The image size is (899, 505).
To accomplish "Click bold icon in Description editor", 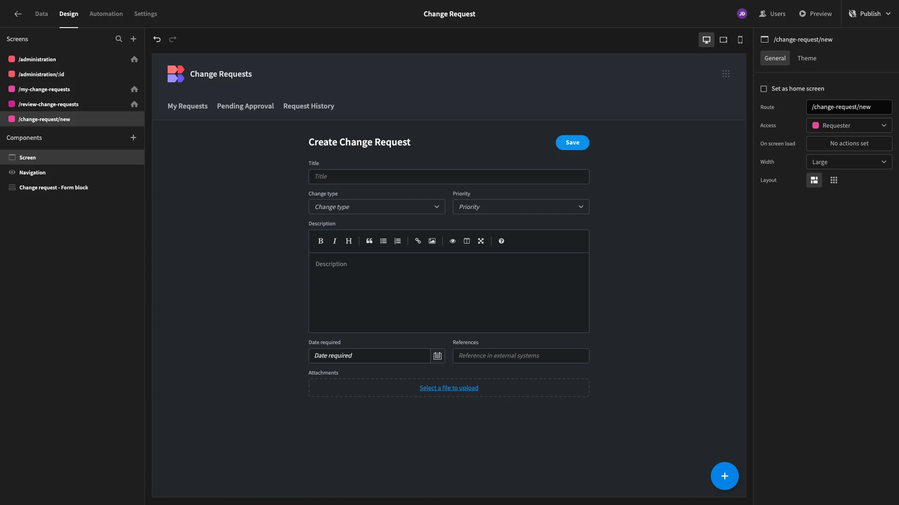I will 321,241.
